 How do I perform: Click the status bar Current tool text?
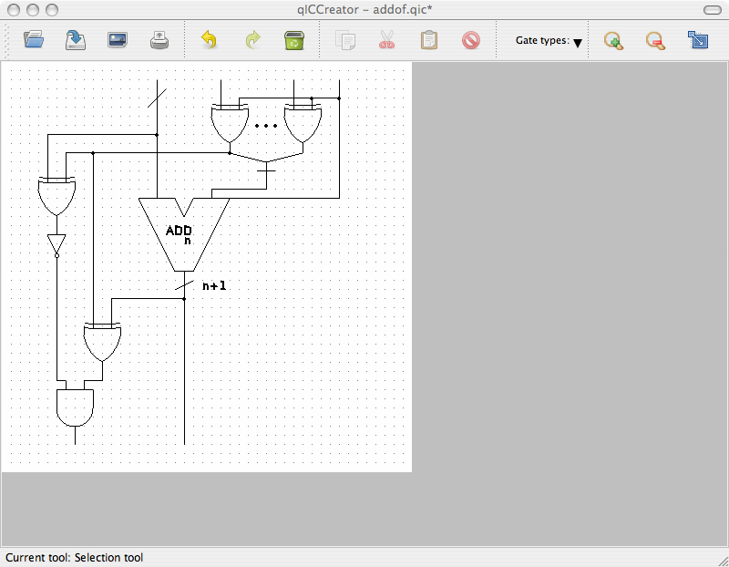(75, 557)
